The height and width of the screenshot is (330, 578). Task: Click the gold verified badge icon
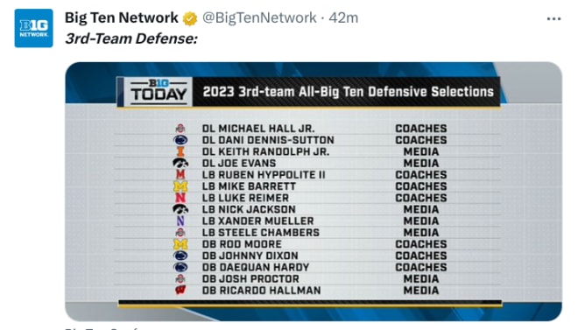tap(190, 18)
